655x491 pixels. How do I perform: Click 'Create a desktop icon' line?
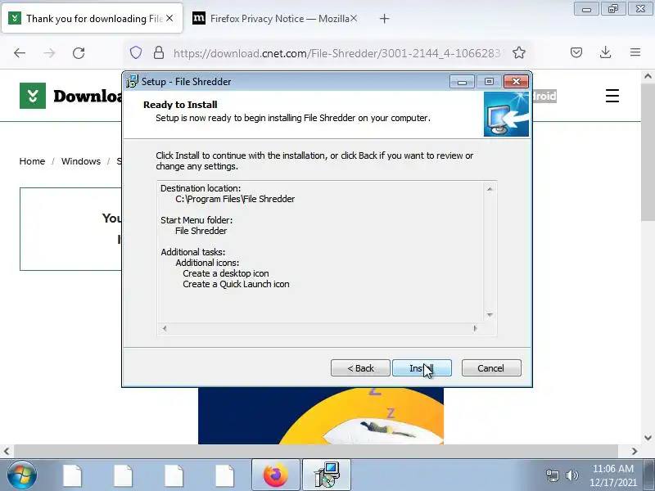[226, 273]
